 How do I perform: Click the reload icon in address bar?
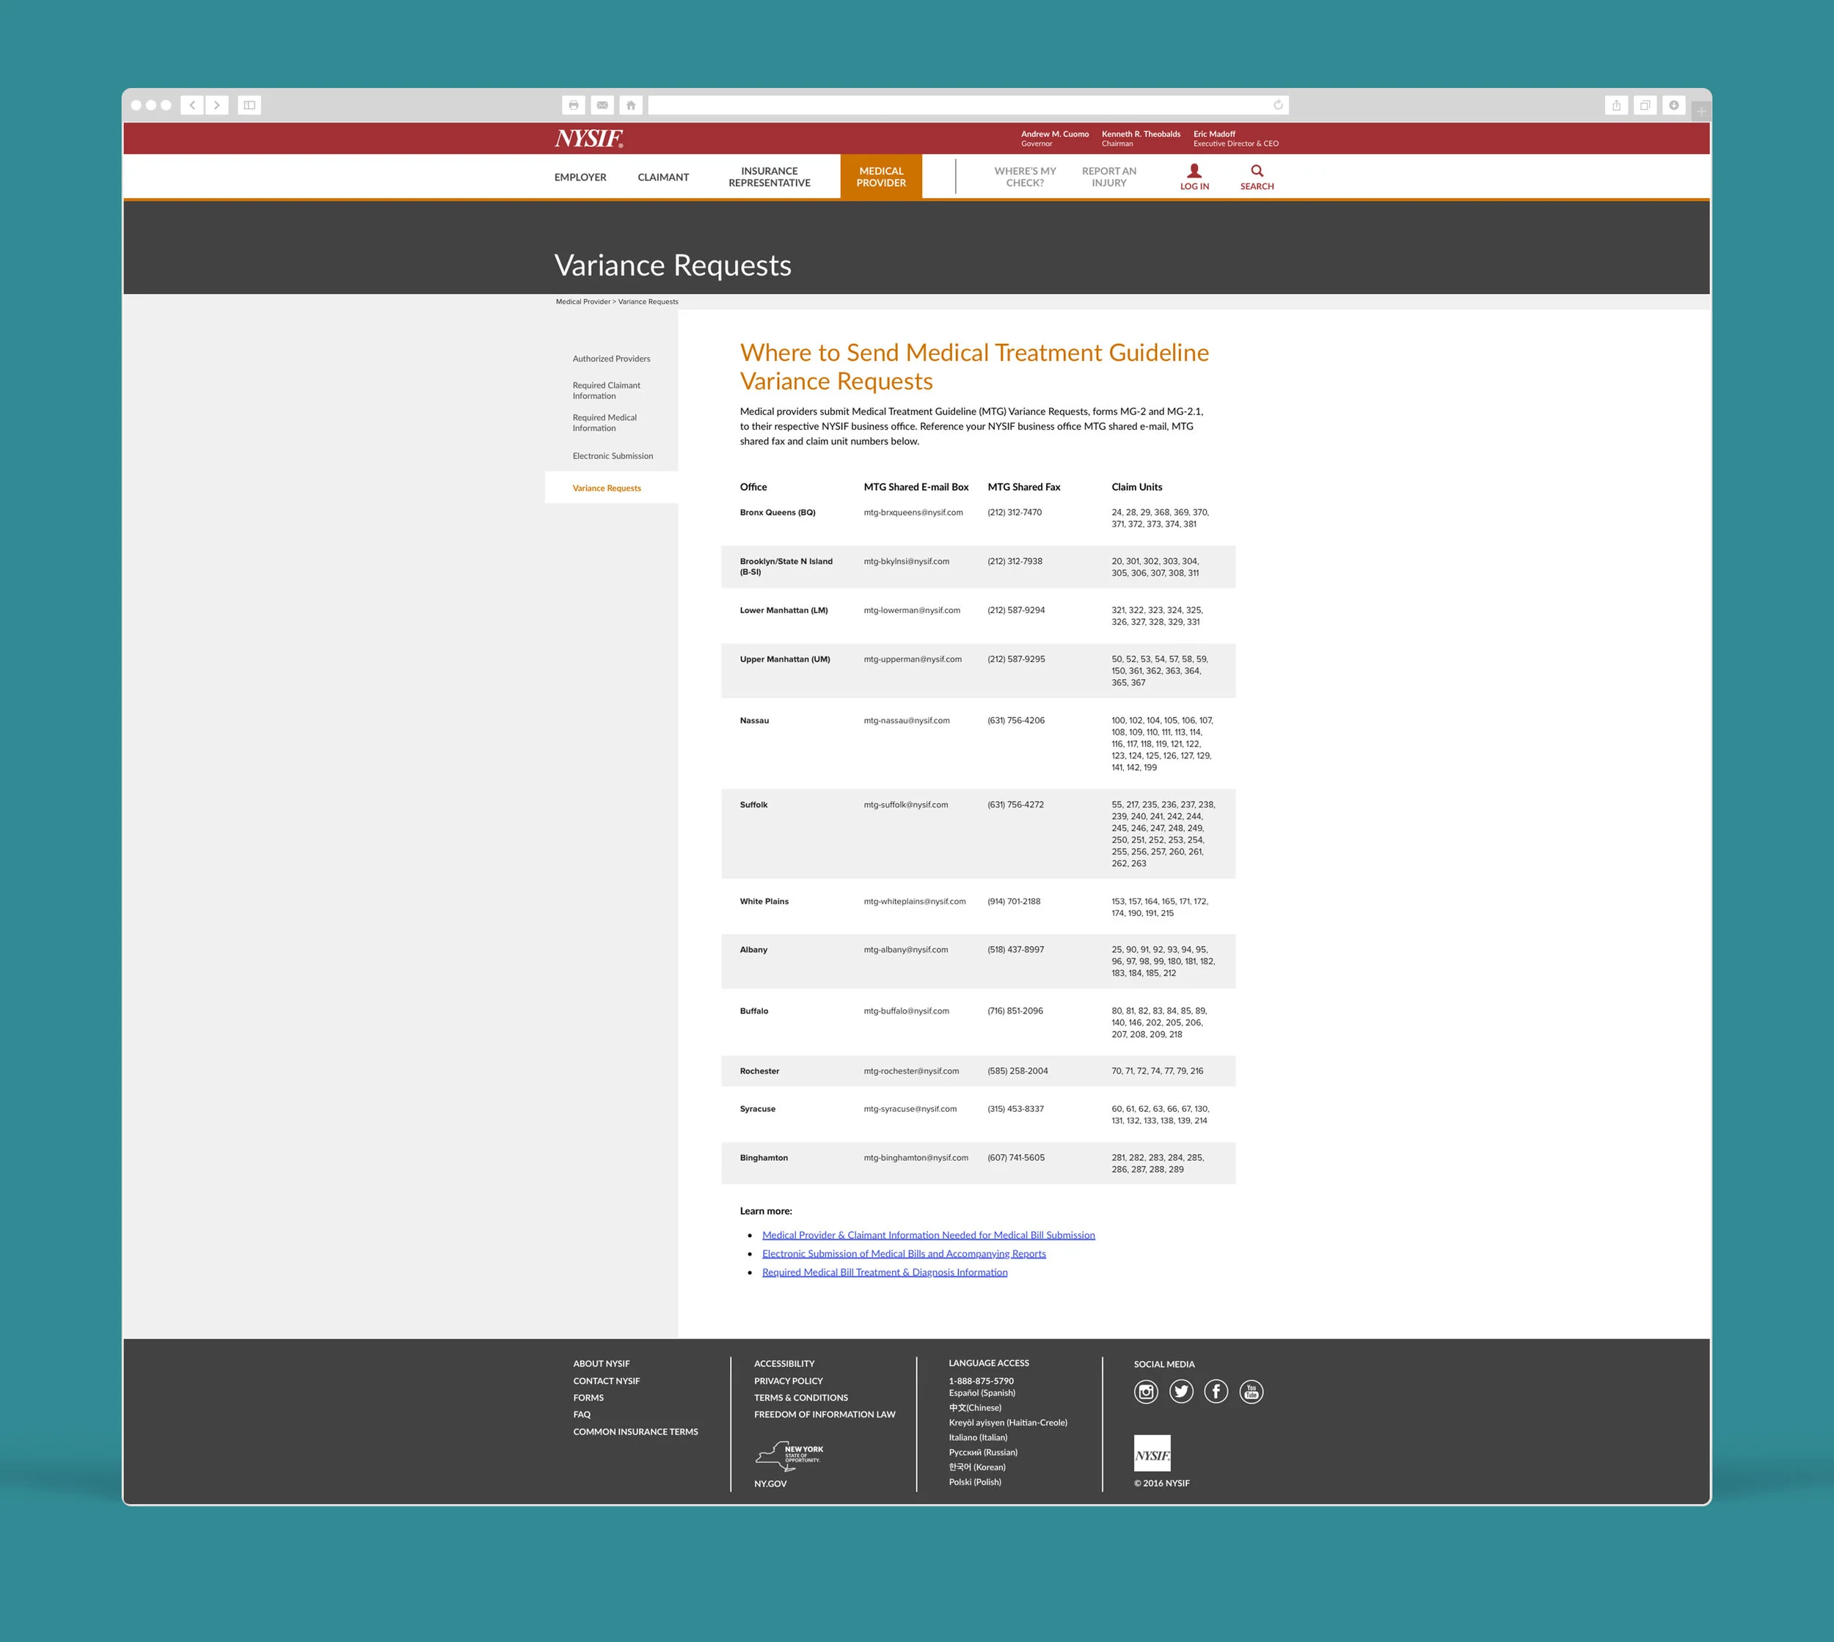tap(1278, 106)
